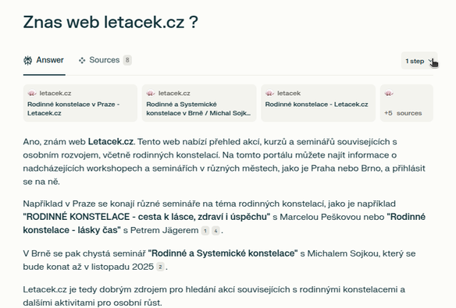The image size is (456, 308).
Task: Click the Sources tab sparkle icon
Action: pyautogui.click(x=82, y=60)
